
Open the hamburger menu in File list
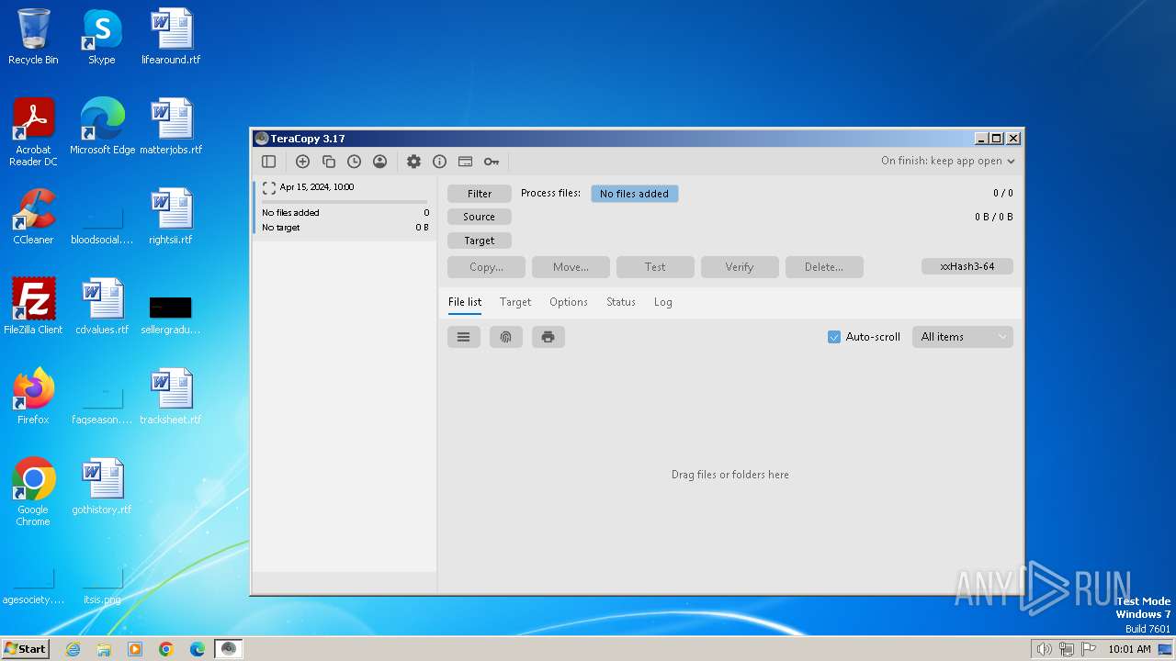[x=463, y=337]
